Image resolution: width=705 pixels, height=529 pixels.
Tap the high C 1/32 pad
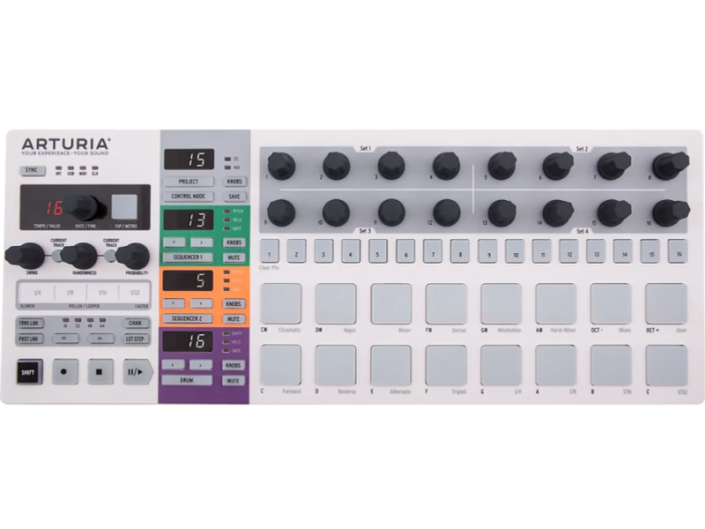pyautogui.click(x=666, y=365)
